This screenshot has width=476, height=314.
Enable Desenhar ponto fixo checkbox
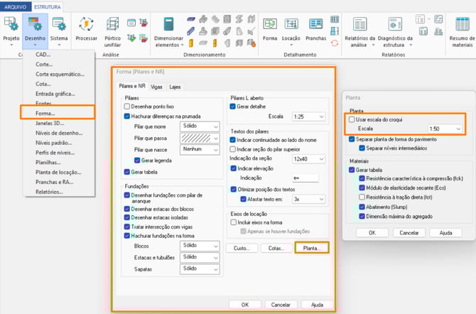[x=127, y=106]
